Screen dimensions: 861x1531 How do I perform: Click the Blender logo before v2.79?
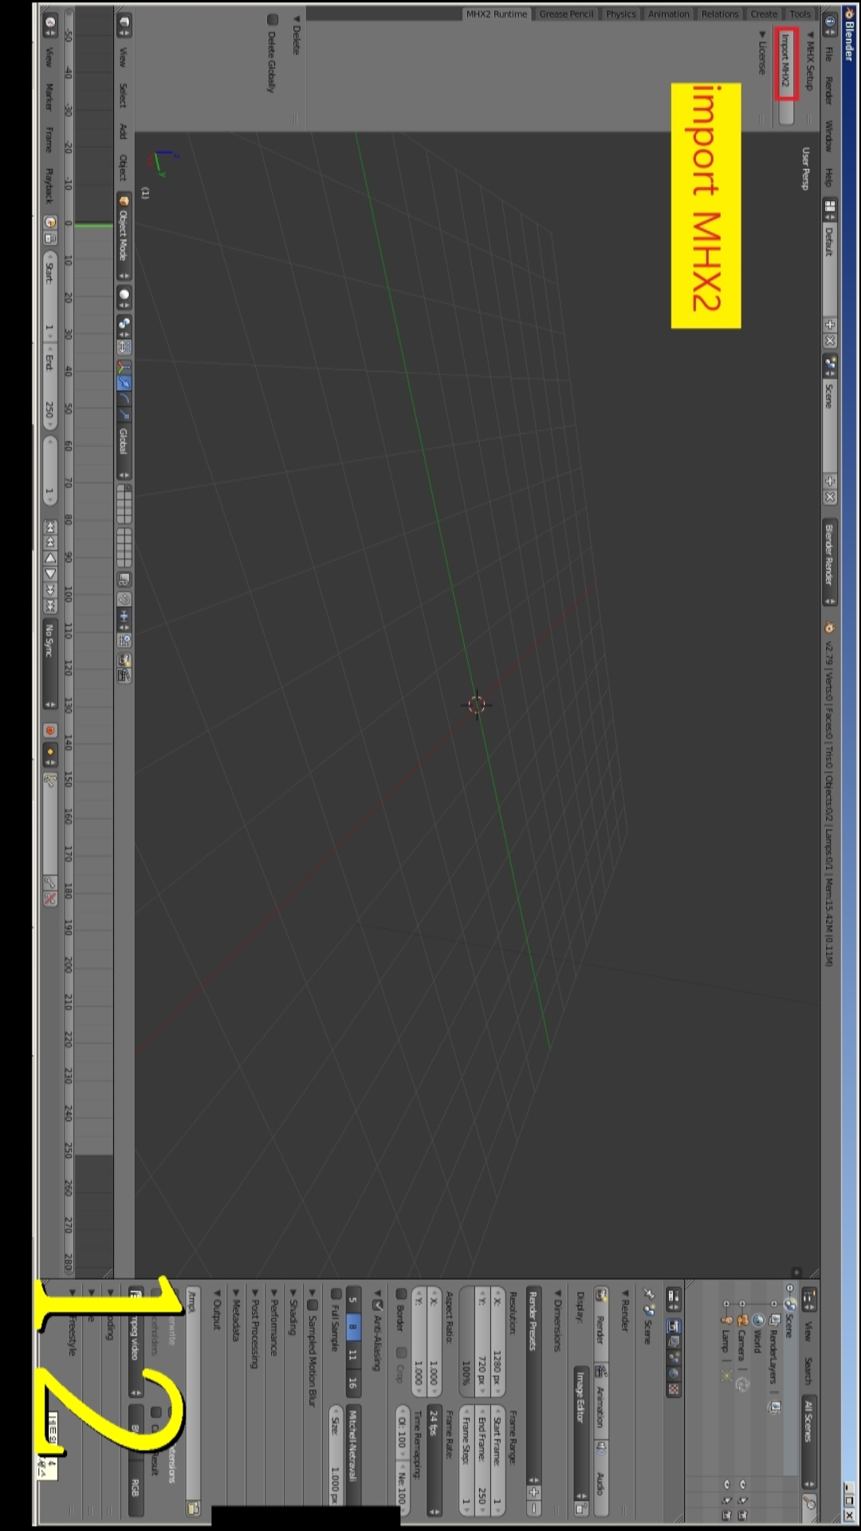click(x=829, y=628)
